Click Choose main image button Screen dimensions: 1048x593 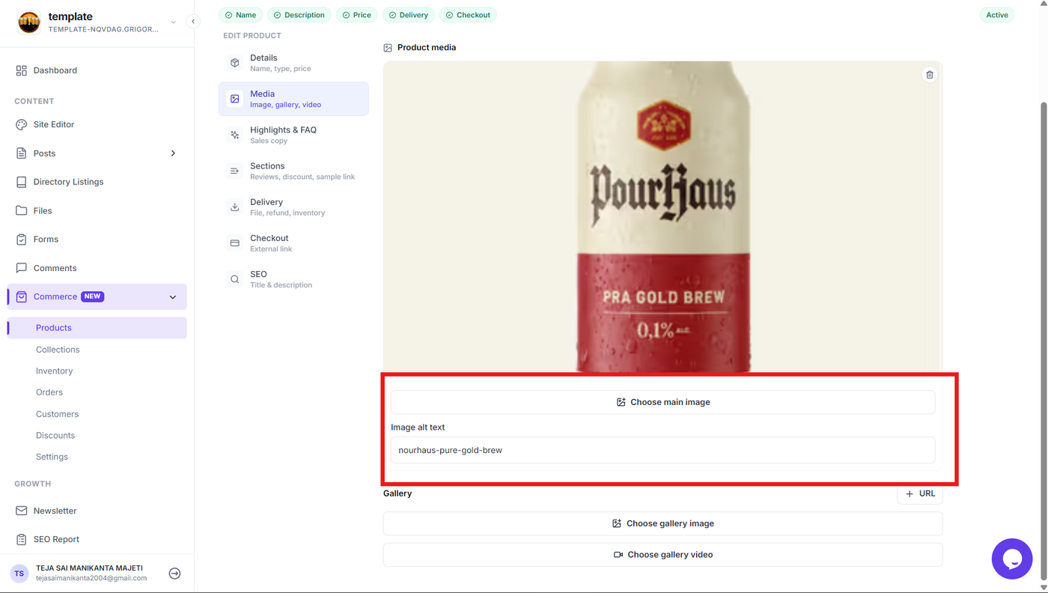coord(662,402)
